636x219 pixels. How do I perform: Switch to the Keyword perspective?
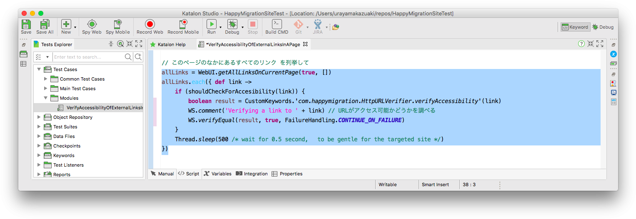(575, 27)
